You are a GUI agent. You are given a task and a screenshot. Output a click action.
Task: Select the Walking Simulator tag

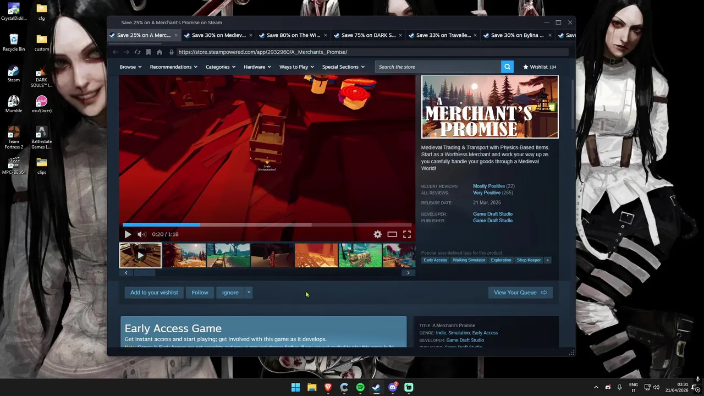pos(469,260)
